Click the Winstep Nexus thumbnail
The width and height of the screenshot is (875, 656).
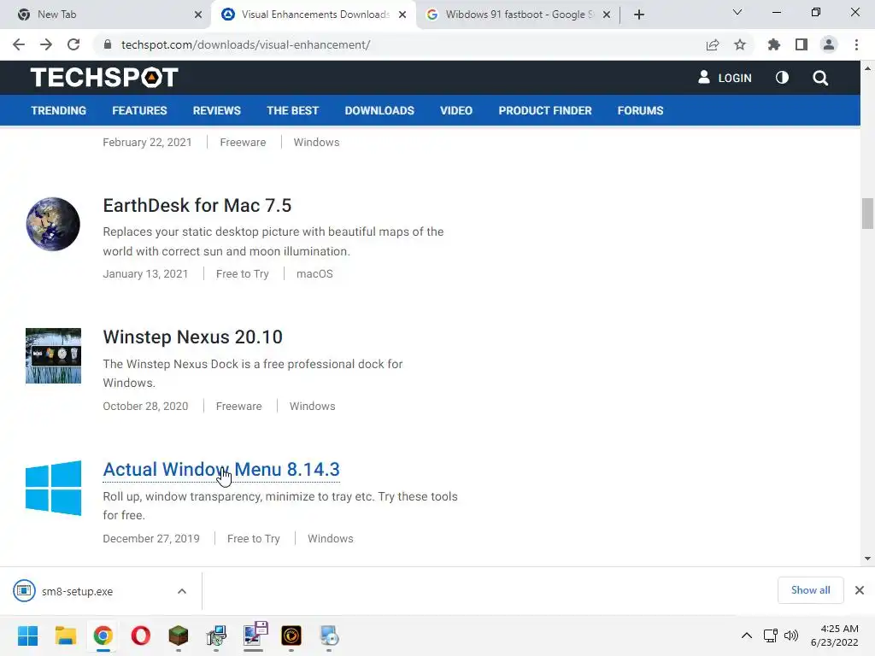tap(53, 356)
